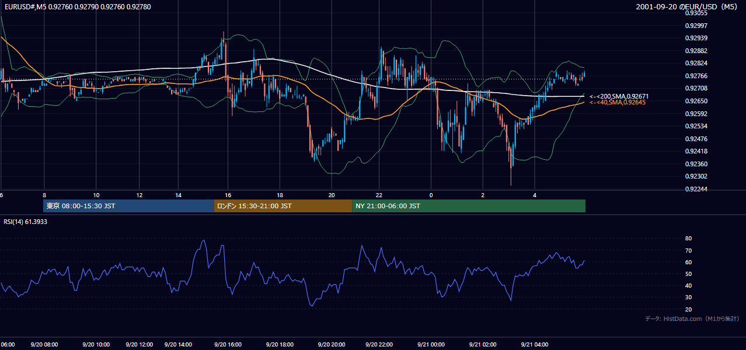The width and height of the screenshot is (746, 350).
Task: Click price level 0.92302 on the scale
Action: (696, 177)
